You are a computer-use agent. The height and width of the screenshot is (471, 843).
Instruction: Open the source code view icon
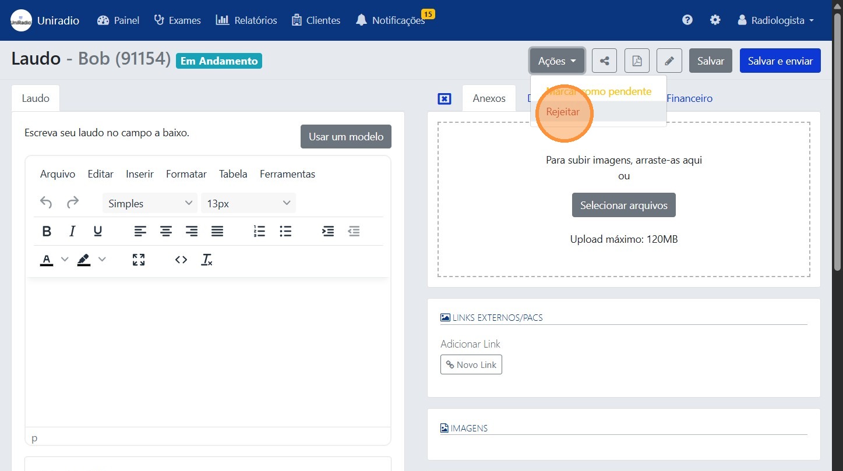tap(181, 260)
